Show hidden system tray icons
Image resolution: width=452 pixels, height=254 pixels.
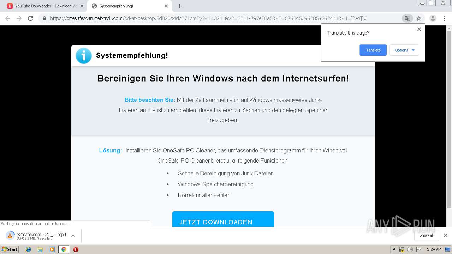click(x=394, y=249)
